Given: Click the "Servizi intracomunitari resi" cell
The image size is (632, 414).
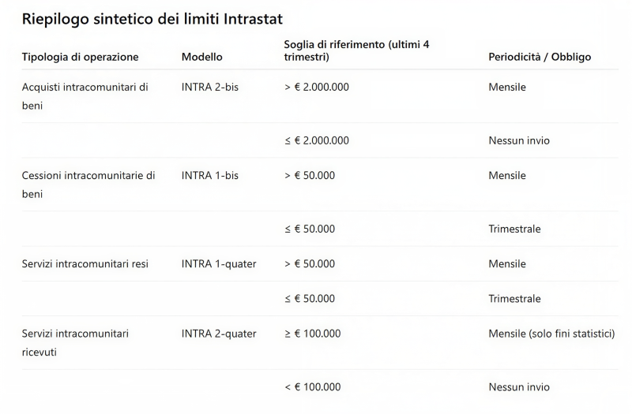Looking at the screenshot, I should [85, 263].
